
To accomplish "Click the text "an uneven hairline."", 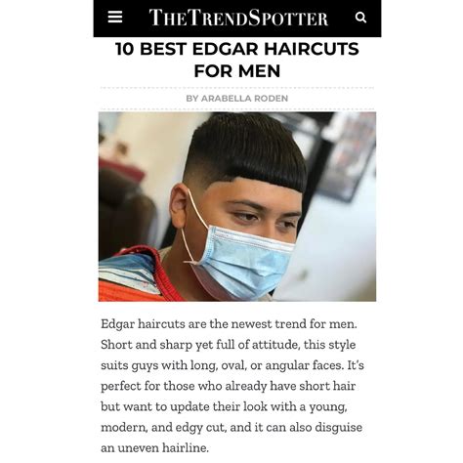I will click(154, 448).
